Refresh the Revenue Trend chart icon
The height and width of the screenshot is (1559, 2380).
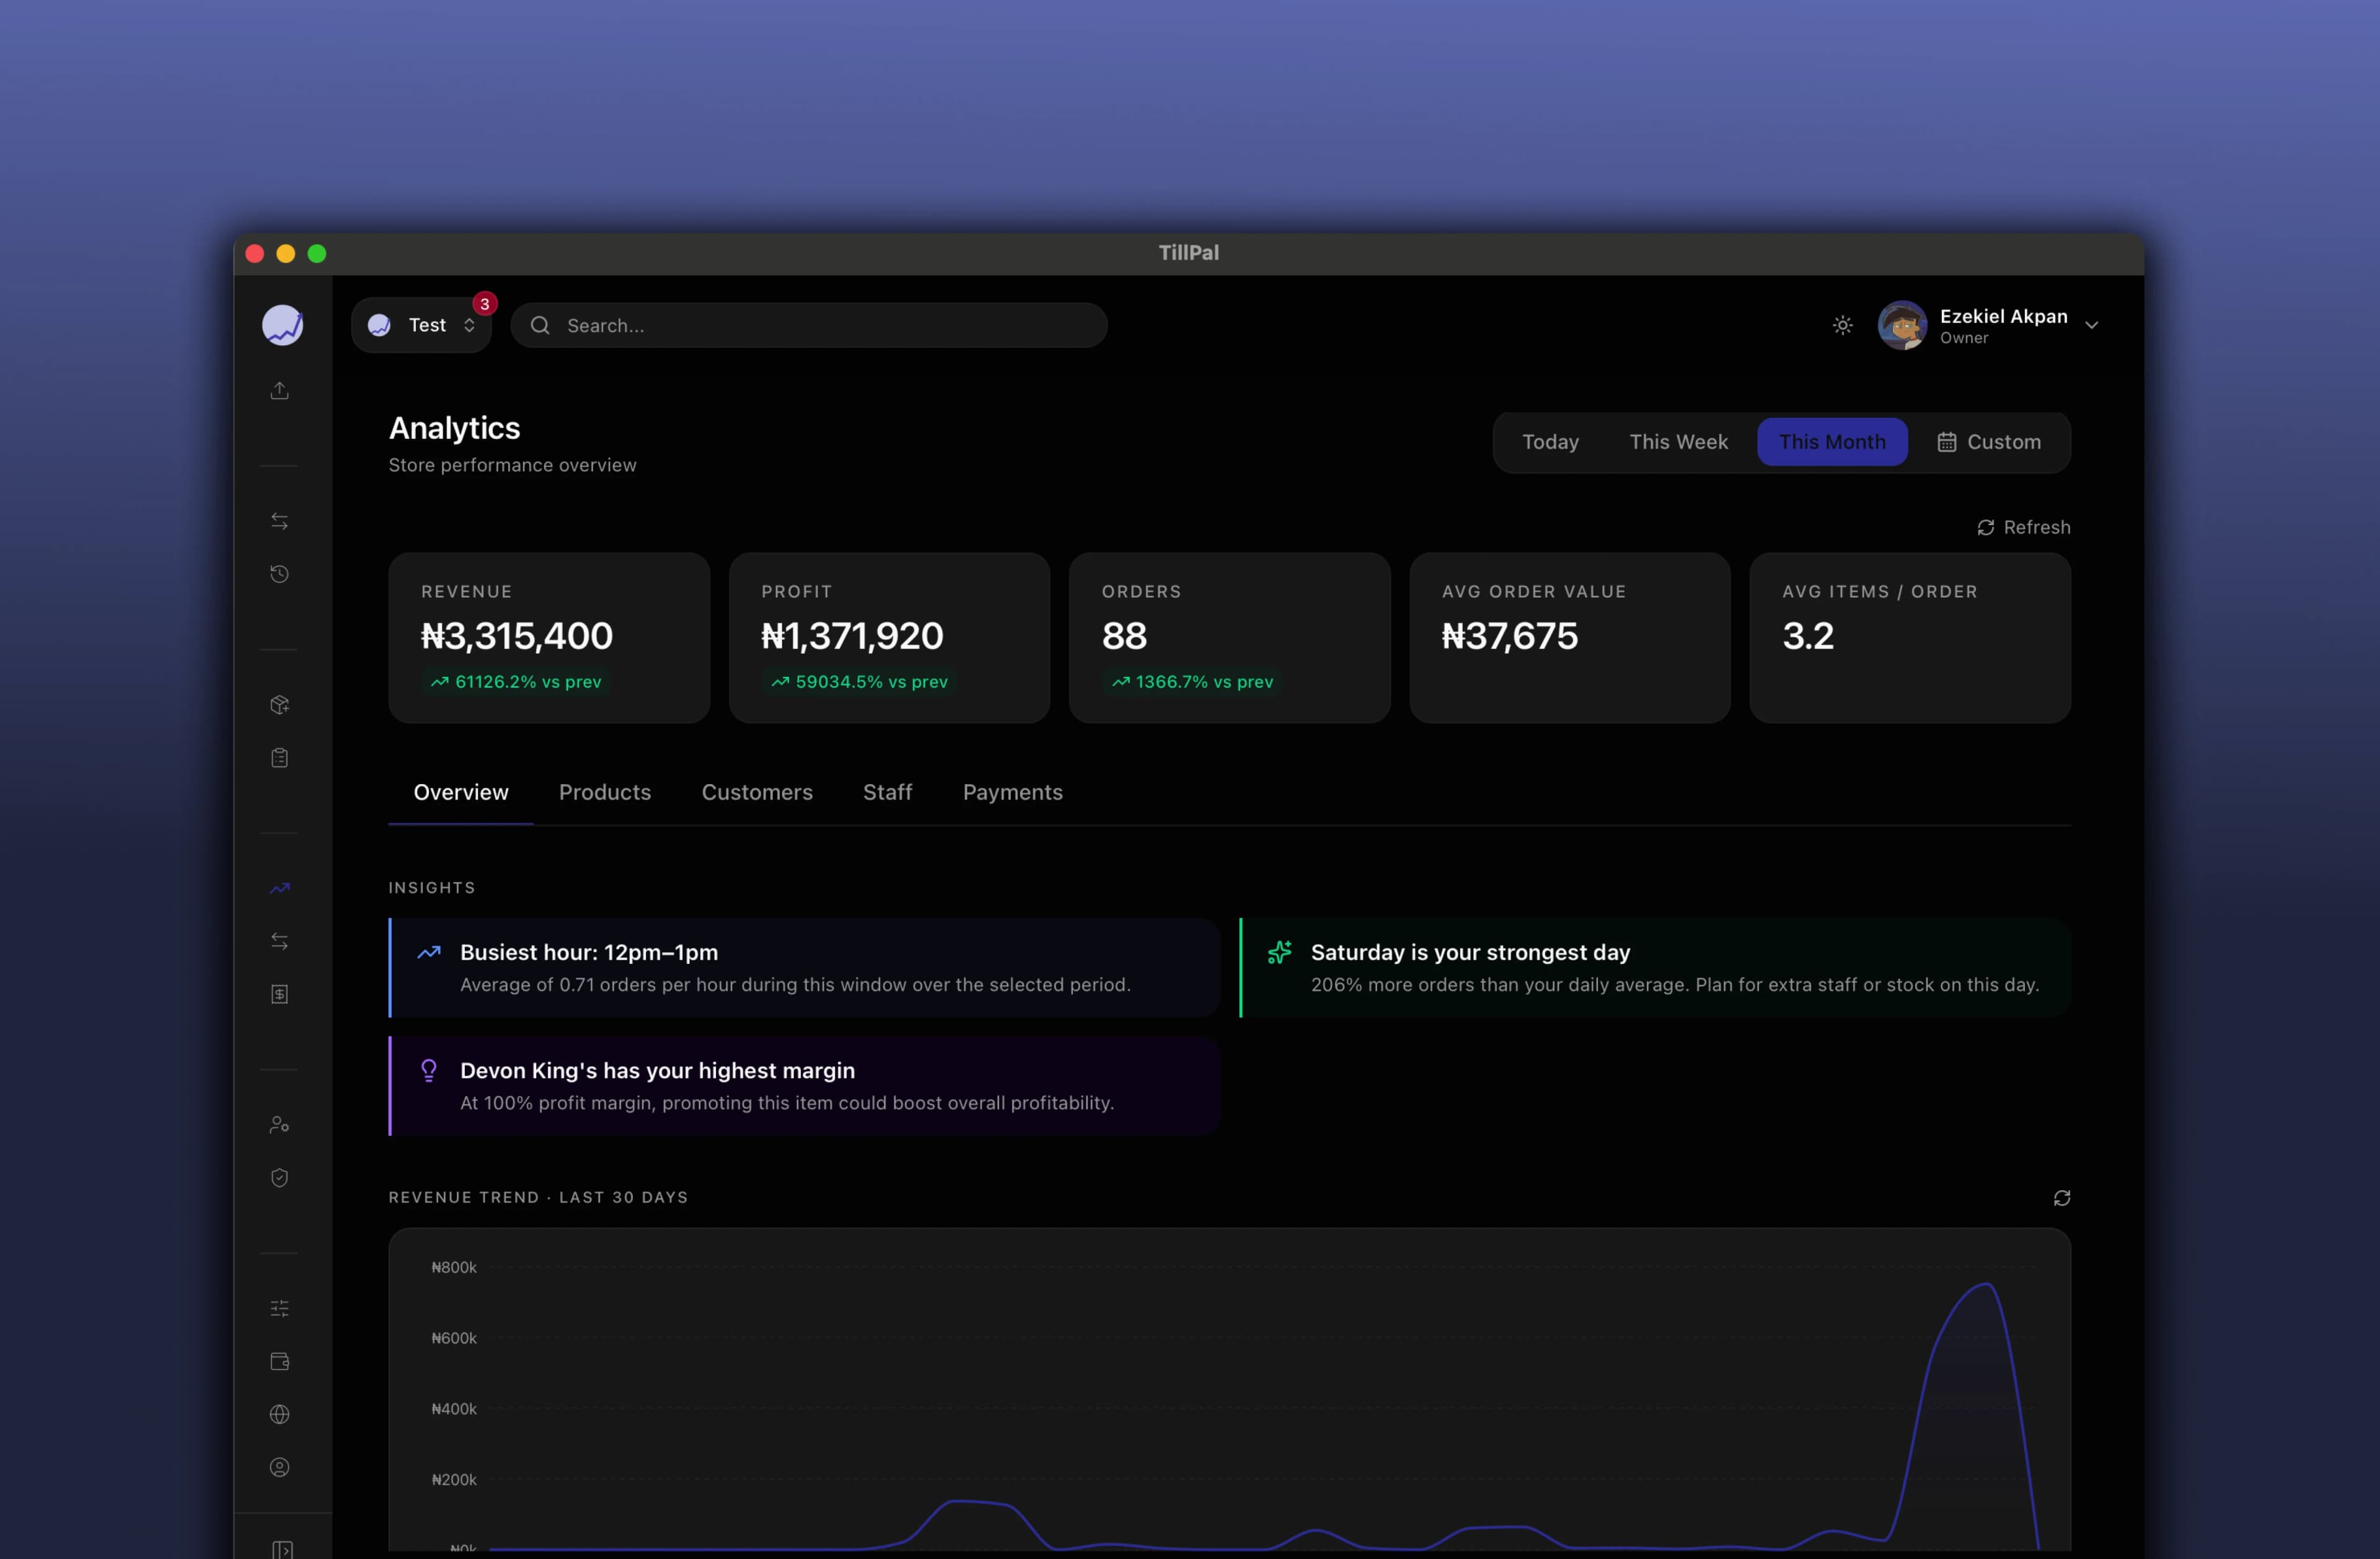(2061, 1198)
